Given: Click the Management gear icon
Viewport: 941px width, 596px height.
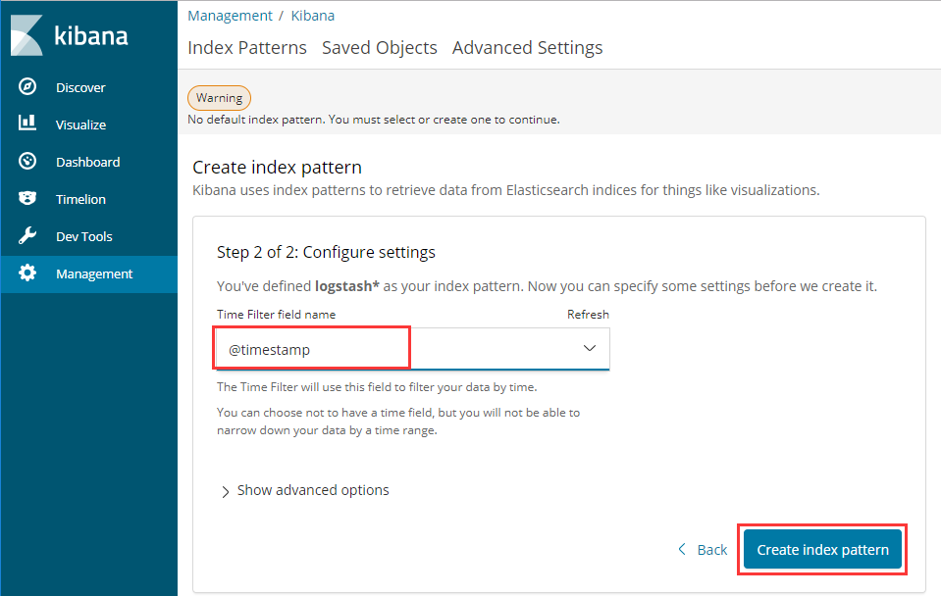Looking at the screenshot, I should (x=27, y=273).
